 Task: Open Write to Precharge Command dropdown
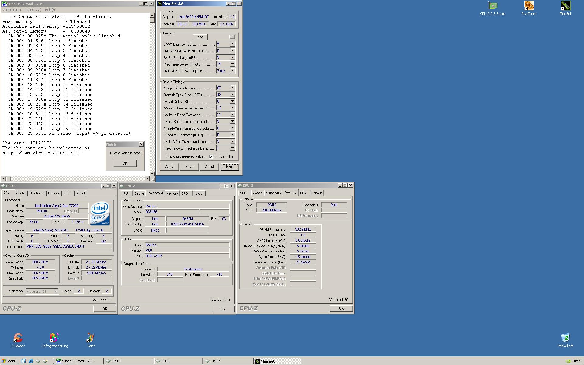232,108
